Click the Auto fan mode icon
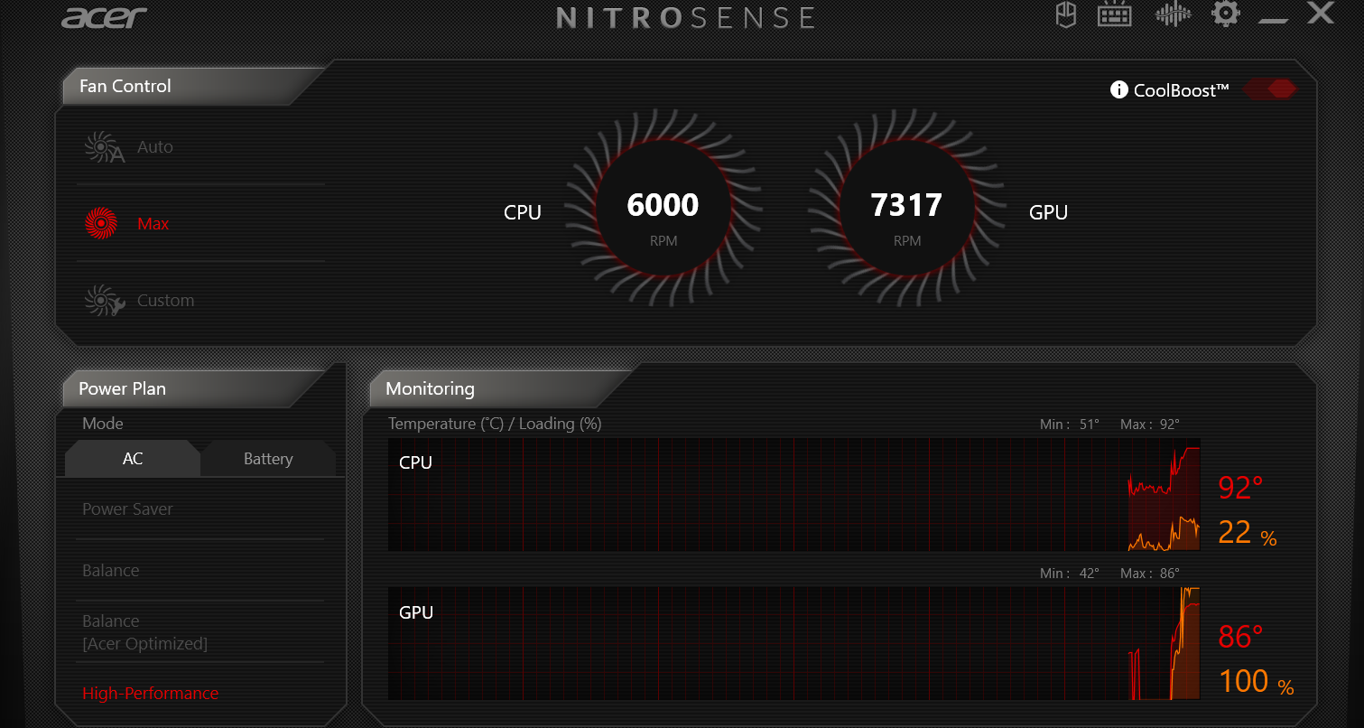The height and width of the screenshot is (728, 1364). point(104,147)
